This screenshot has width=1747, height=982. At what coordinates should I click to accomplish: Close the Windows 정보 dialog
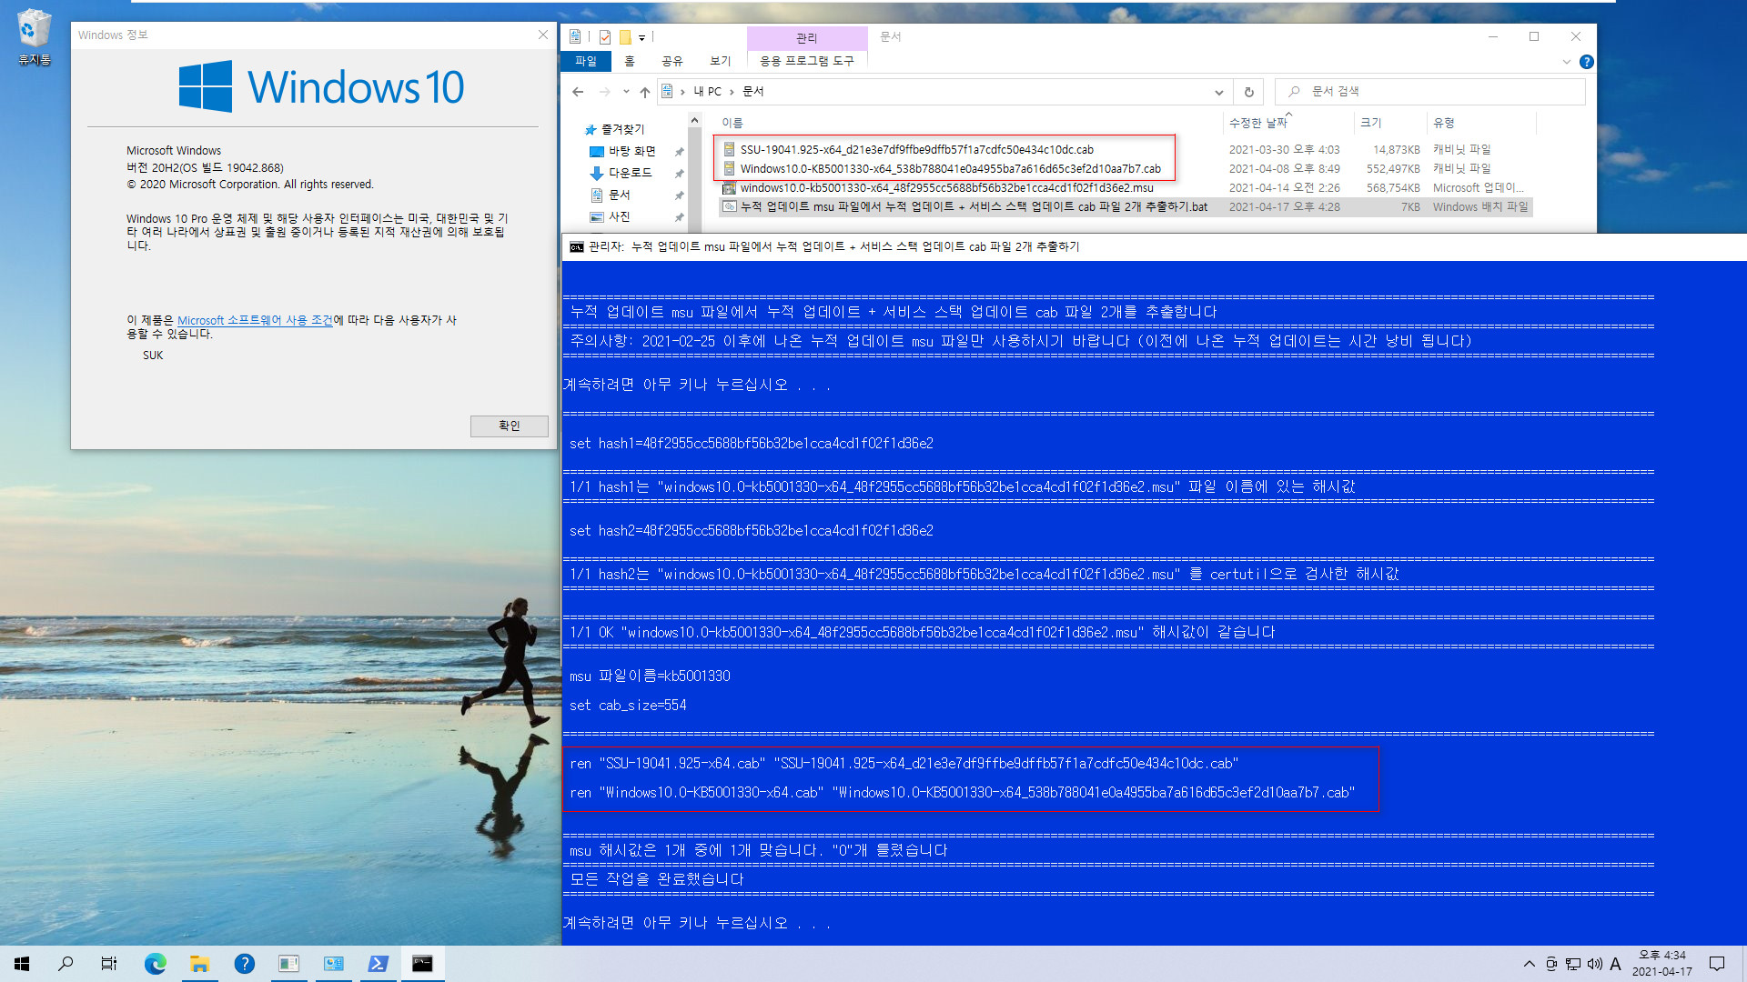(x=543, y=35)
